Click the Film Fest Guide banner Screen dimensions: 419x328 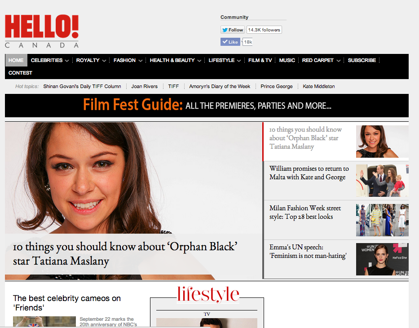click(x=207, y=105)
